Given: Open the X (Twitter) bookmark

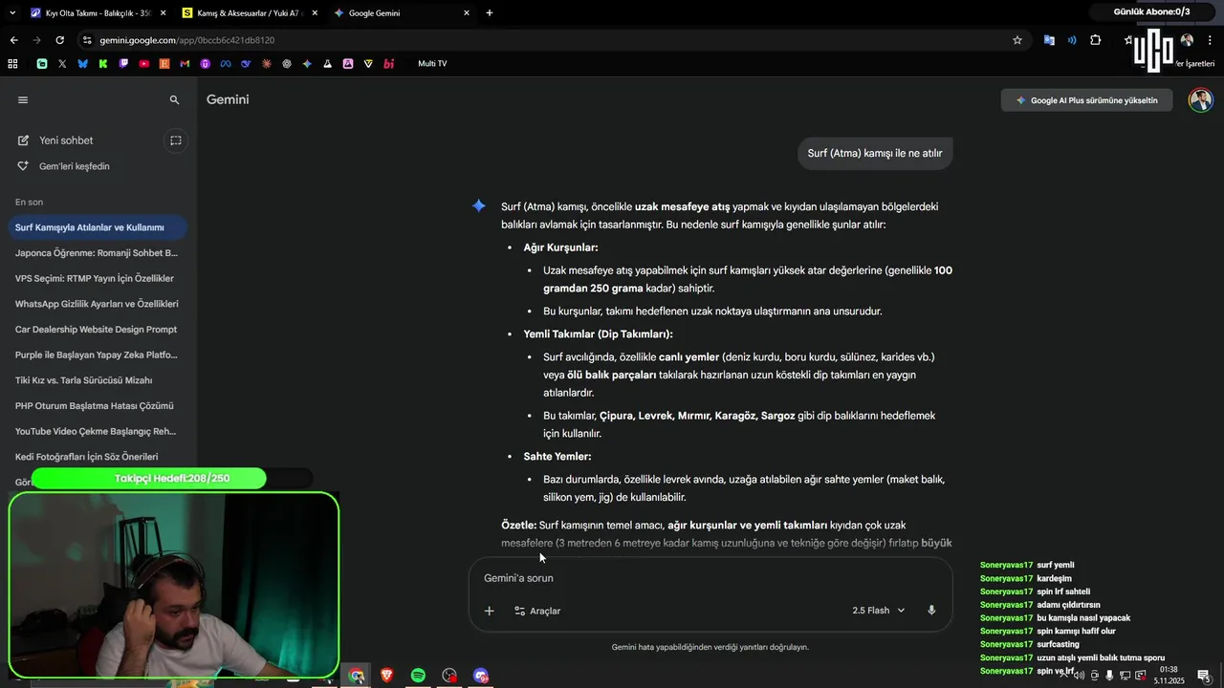Looking at the screenshot, I should tap(62, 64).
